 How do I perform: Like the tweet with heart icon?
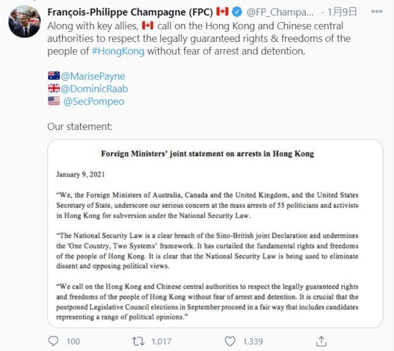(x=230, y=341)
